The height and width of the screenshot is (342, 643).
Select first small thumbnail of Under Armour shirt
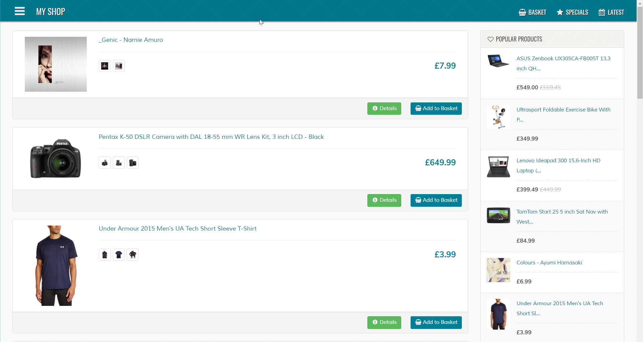(105, 255)
